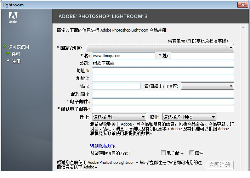
Task: Open the 请选择行业 industry dropdown
Action: (x=119, y=117)
